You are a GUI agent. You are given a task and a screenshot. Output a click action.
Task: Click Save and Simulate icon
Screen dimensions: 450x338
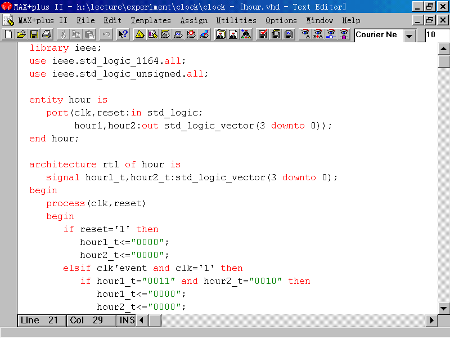pyautogui.click(x=289, y=34)
